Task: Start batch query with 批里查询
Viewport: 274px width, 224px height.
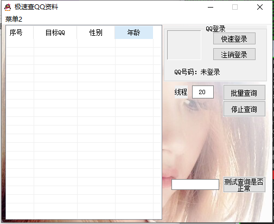Action: click(x=244, y=93)
